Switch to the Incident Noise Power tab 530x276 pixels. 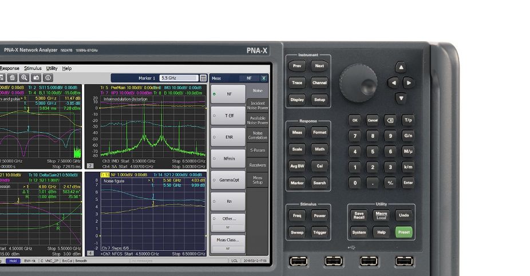pyautogui.click(x=258, y=105)
